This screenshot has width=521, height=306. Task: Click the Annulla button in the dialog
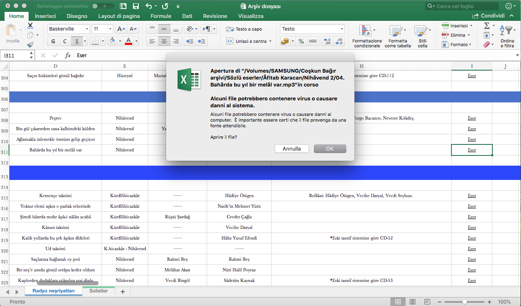pyautogui.click(x=291, y=149)
